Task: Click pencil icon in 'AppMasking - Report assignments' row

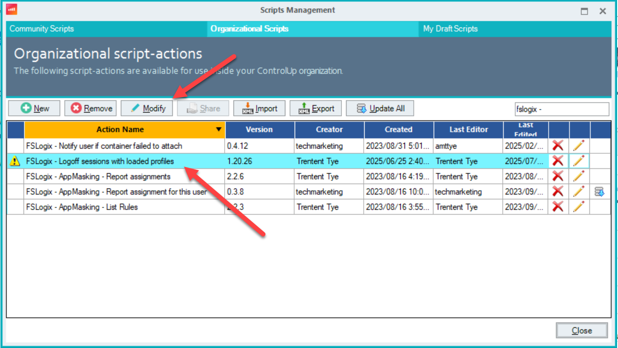Action: pos(579,176)
